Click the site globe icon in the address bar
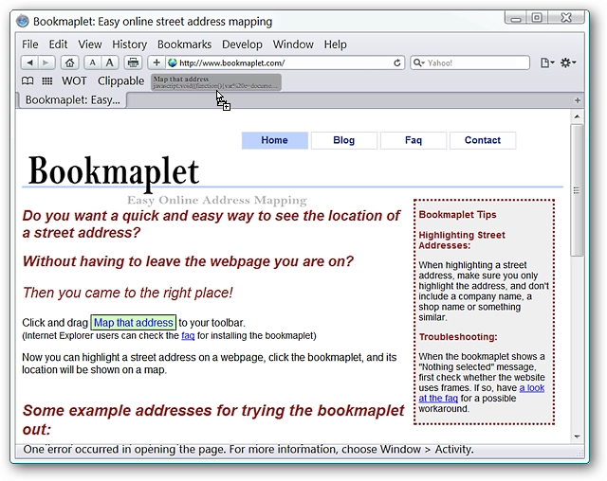 (173, 62)
